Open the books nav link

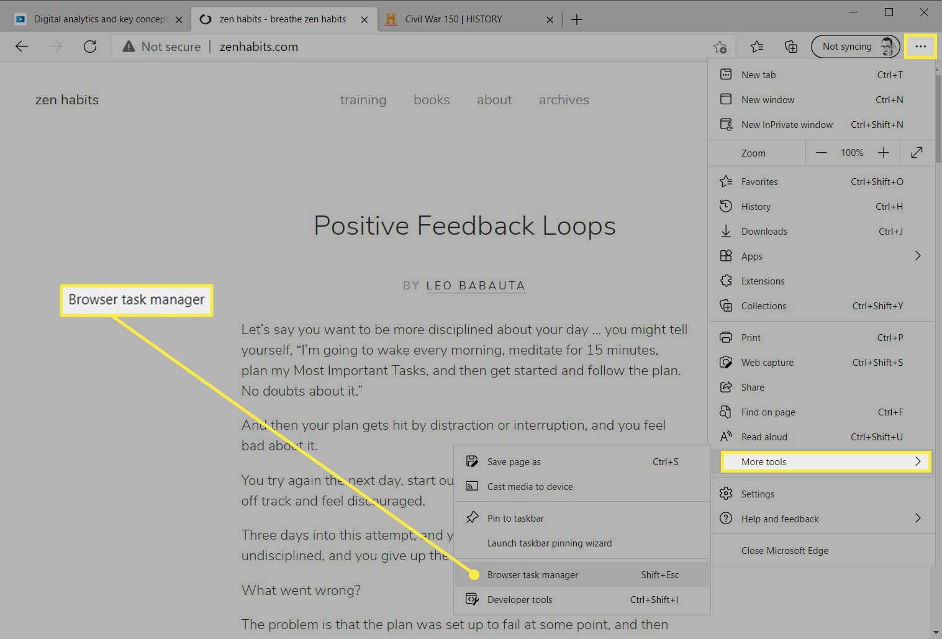pos(432,100)
